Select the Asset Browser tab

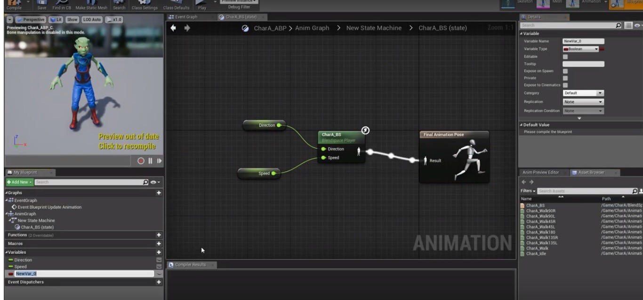pos(591,173)
